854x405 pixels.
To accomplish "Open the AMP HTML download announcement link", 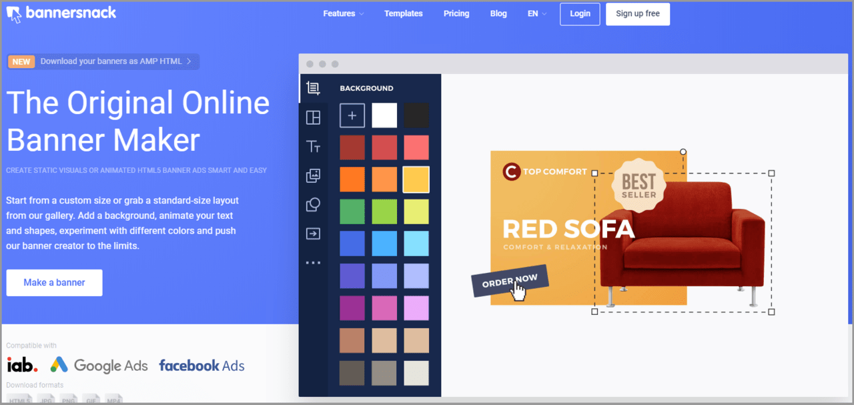I will click(x=103, y=61).
